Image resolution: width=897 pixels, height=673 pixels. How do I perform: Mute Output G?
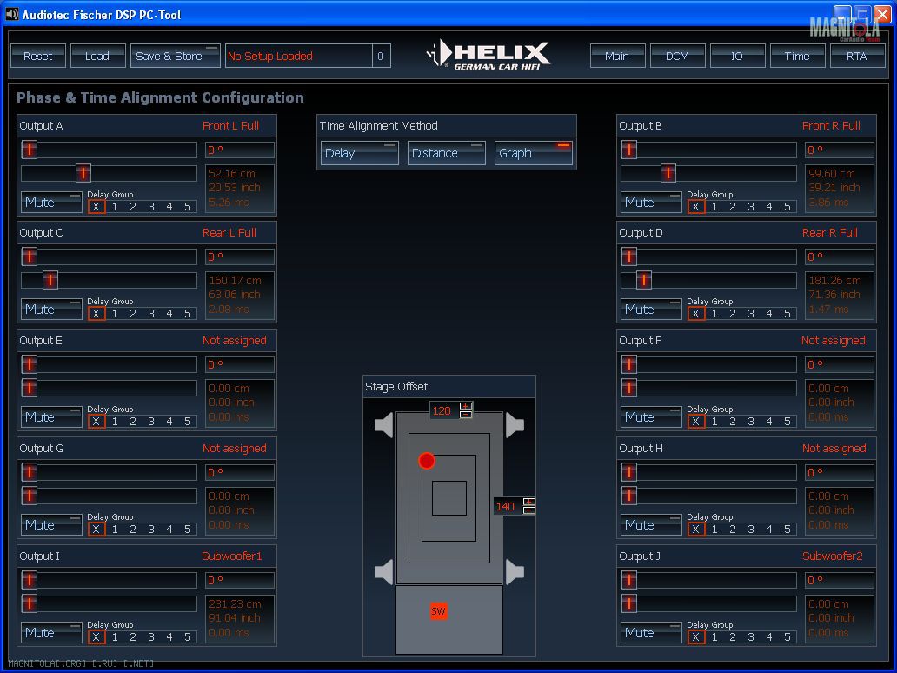click(51, 525)
